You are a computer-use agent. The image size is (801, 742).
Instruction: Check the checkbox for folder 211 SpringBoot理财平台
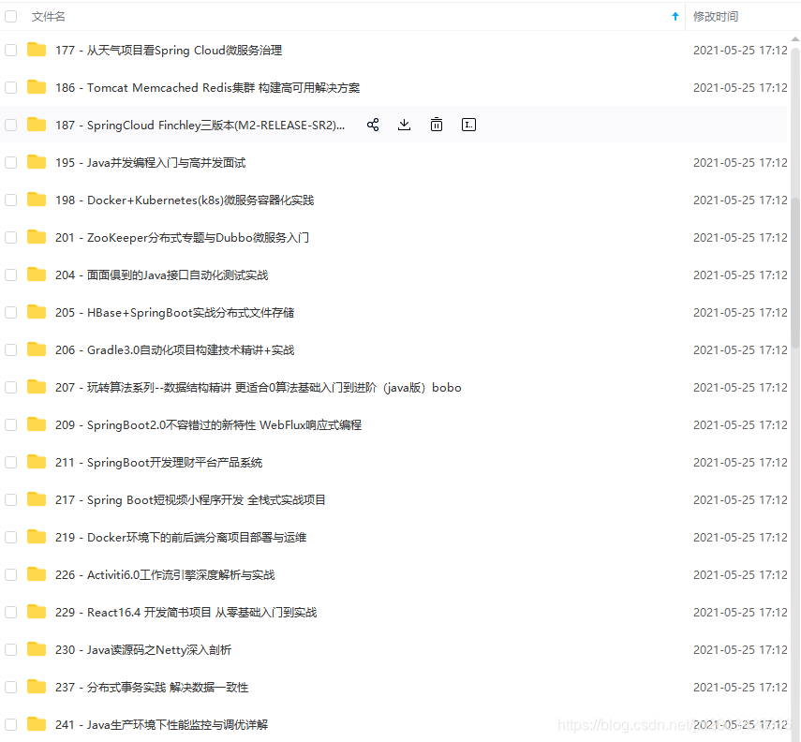tap(10, 462)
